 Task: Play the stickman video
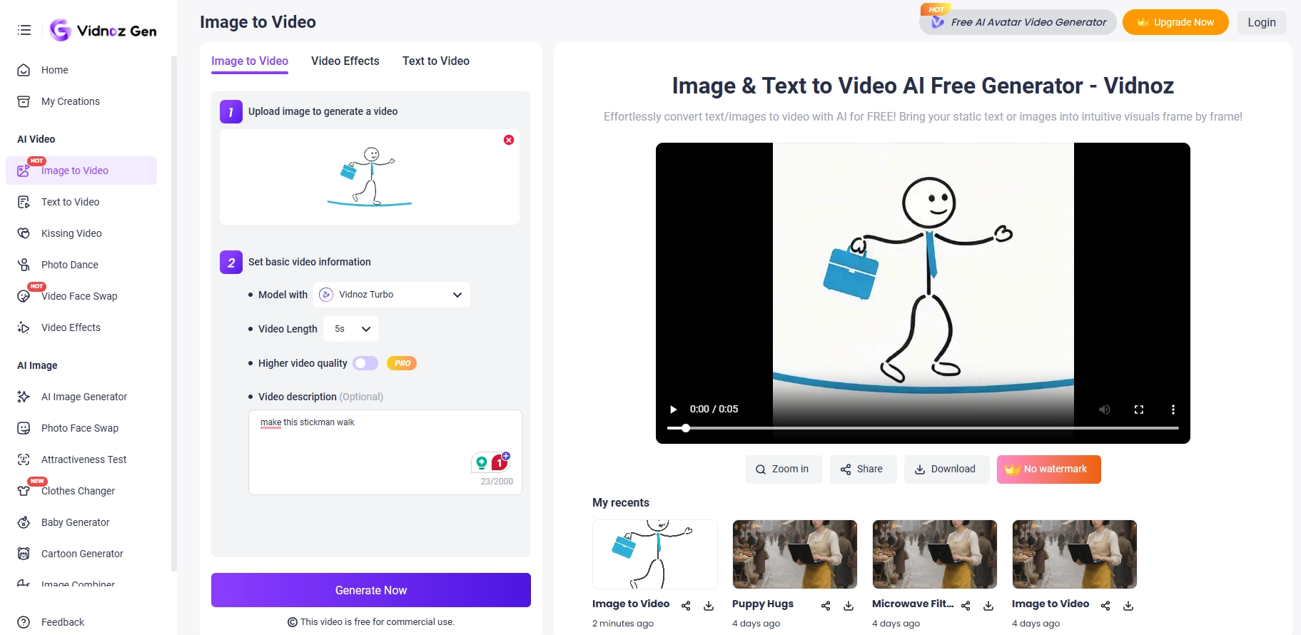coord(673,409)
